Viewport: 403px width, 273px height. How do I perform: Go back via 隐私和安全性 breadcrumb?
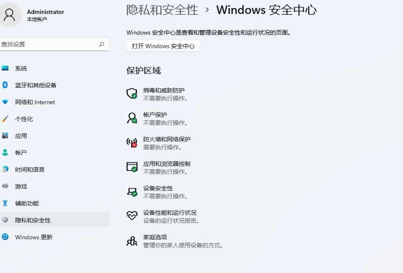point(162,10)
